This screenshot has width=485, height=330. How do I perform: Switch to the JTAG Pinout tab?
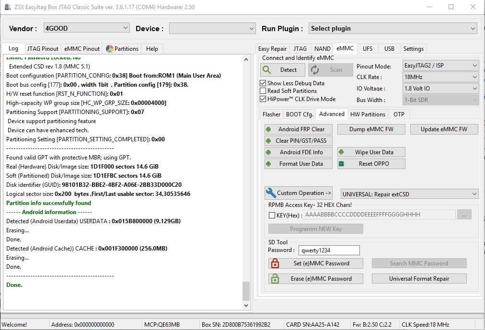tap(43, 49)
